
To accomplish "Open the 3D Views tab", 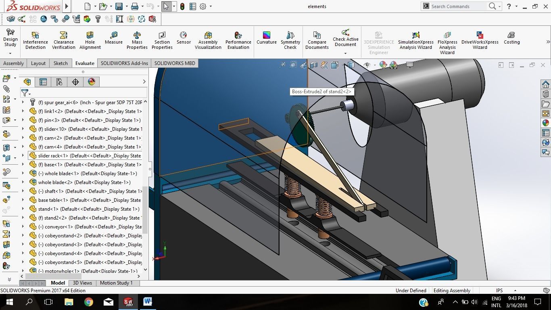I will coord(82,283).
